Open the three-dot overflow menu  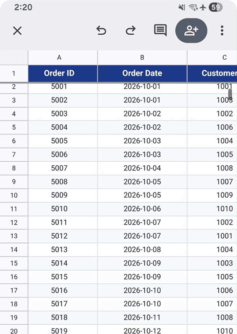pyautogui.click(x=222, y=30)
